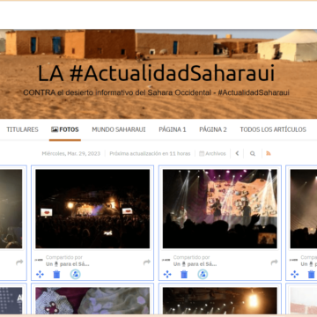The image size is (317, 317).
Task: Select the FOTOS tab
Action: 65,129
